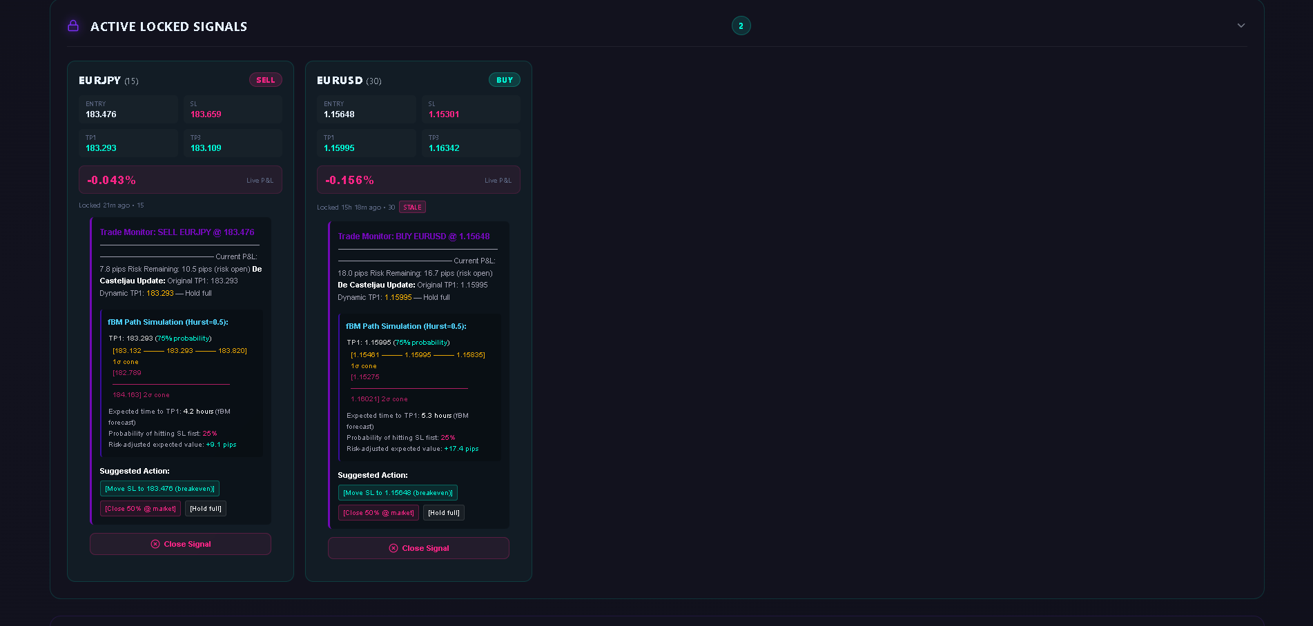
Task: Open Trade Monitor: SELL EURJPY heading
Action: point(177,232)
